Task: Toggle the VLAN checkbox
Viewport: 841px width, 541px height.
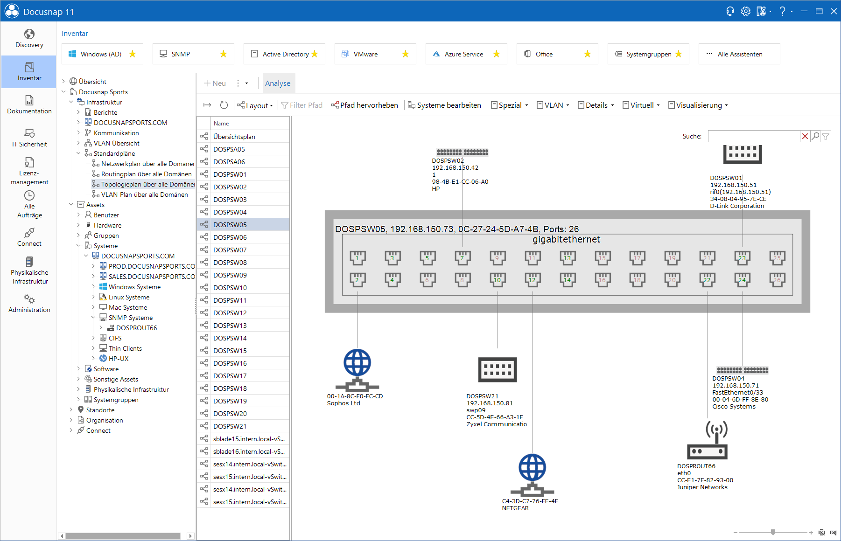Action: click(540, 105)
